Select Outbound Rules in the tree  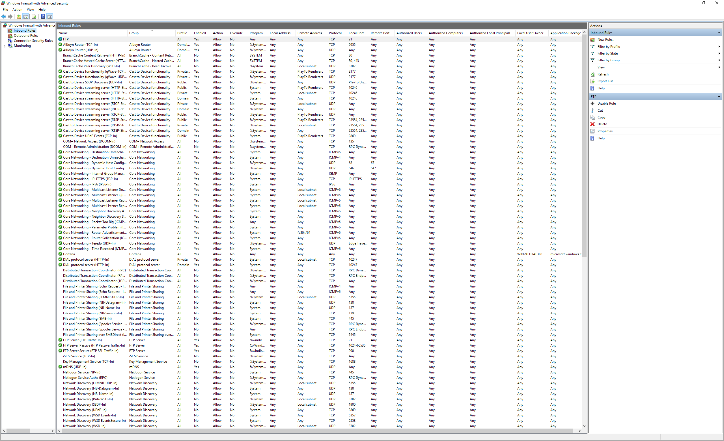point(26,36)
